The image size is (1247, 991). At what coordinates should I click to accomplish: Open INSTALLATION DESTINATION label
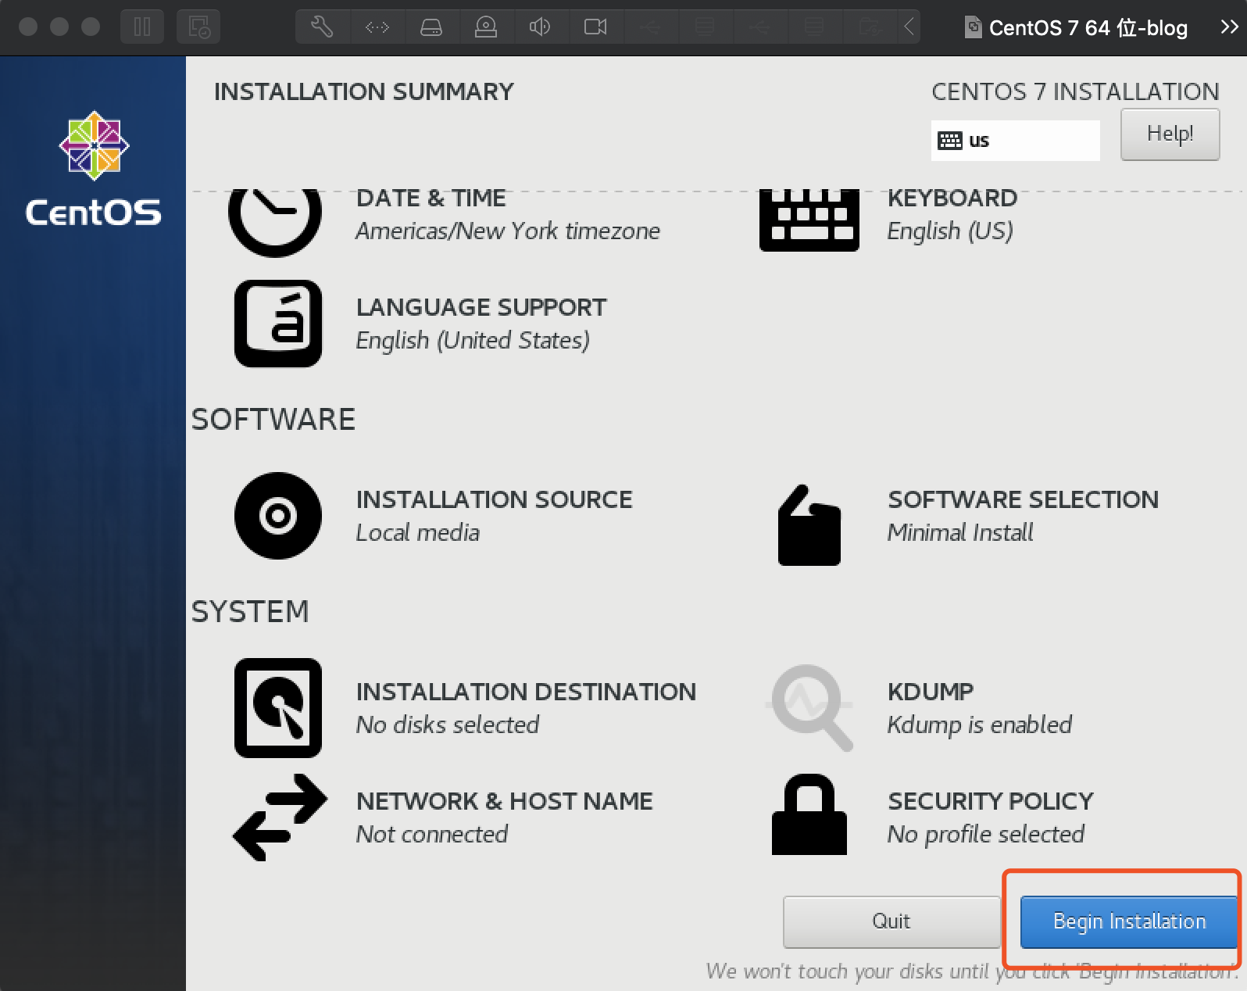[526, 692]
